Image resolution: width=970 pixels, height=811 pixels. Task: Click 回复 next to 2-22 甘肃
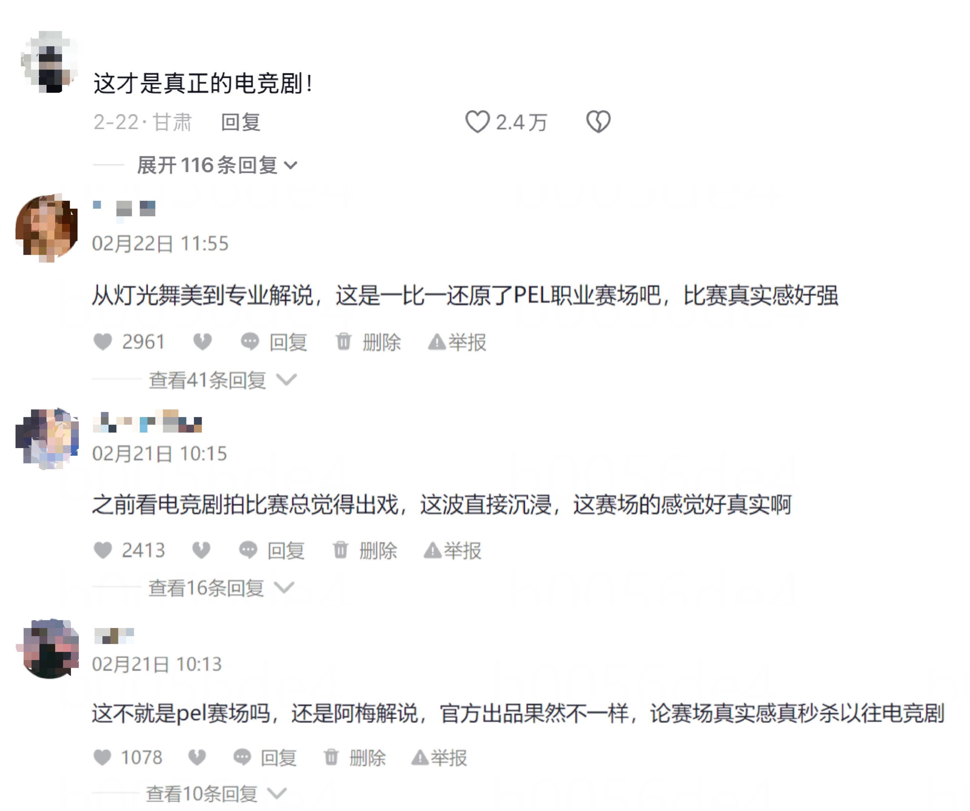click(x=241, y=122)
